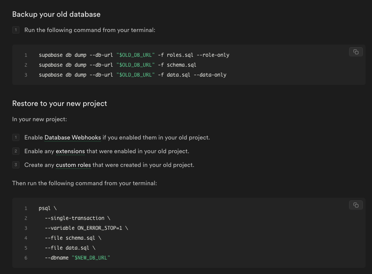Click the Restore to your new project heading
This screenshot has width=372, height=274.
pyautogui.click(x=59, y=103)
